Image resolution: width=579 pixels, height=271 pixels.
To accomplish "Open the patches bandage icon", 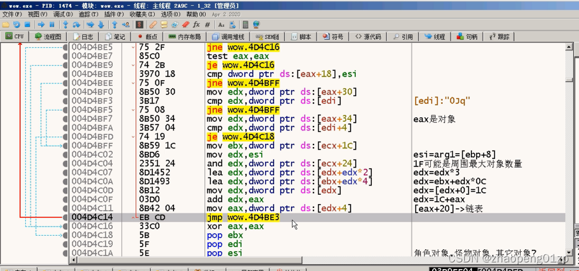I will (x=153, y=25).
